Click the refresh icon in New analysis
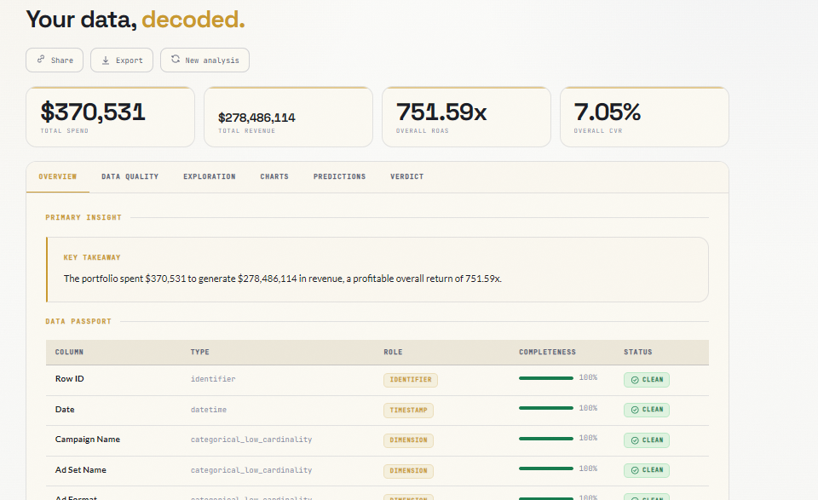 click(x=176, y=59)
